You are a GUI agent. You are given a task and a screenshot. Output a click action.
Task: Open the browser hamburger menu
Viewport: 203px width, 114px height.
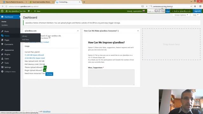click(200, 6)
